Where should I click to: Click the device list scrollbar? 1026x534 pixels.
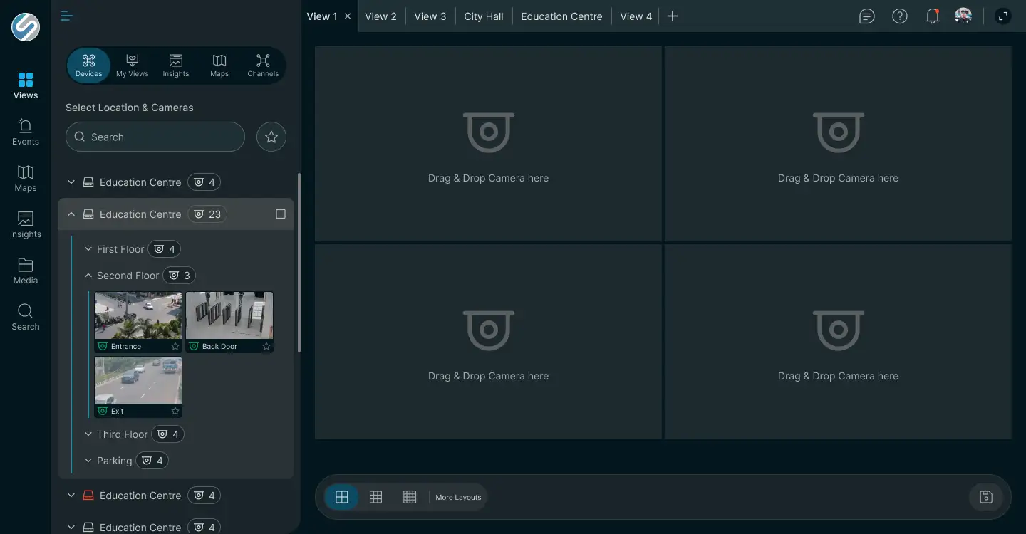(x=299, y=263)
